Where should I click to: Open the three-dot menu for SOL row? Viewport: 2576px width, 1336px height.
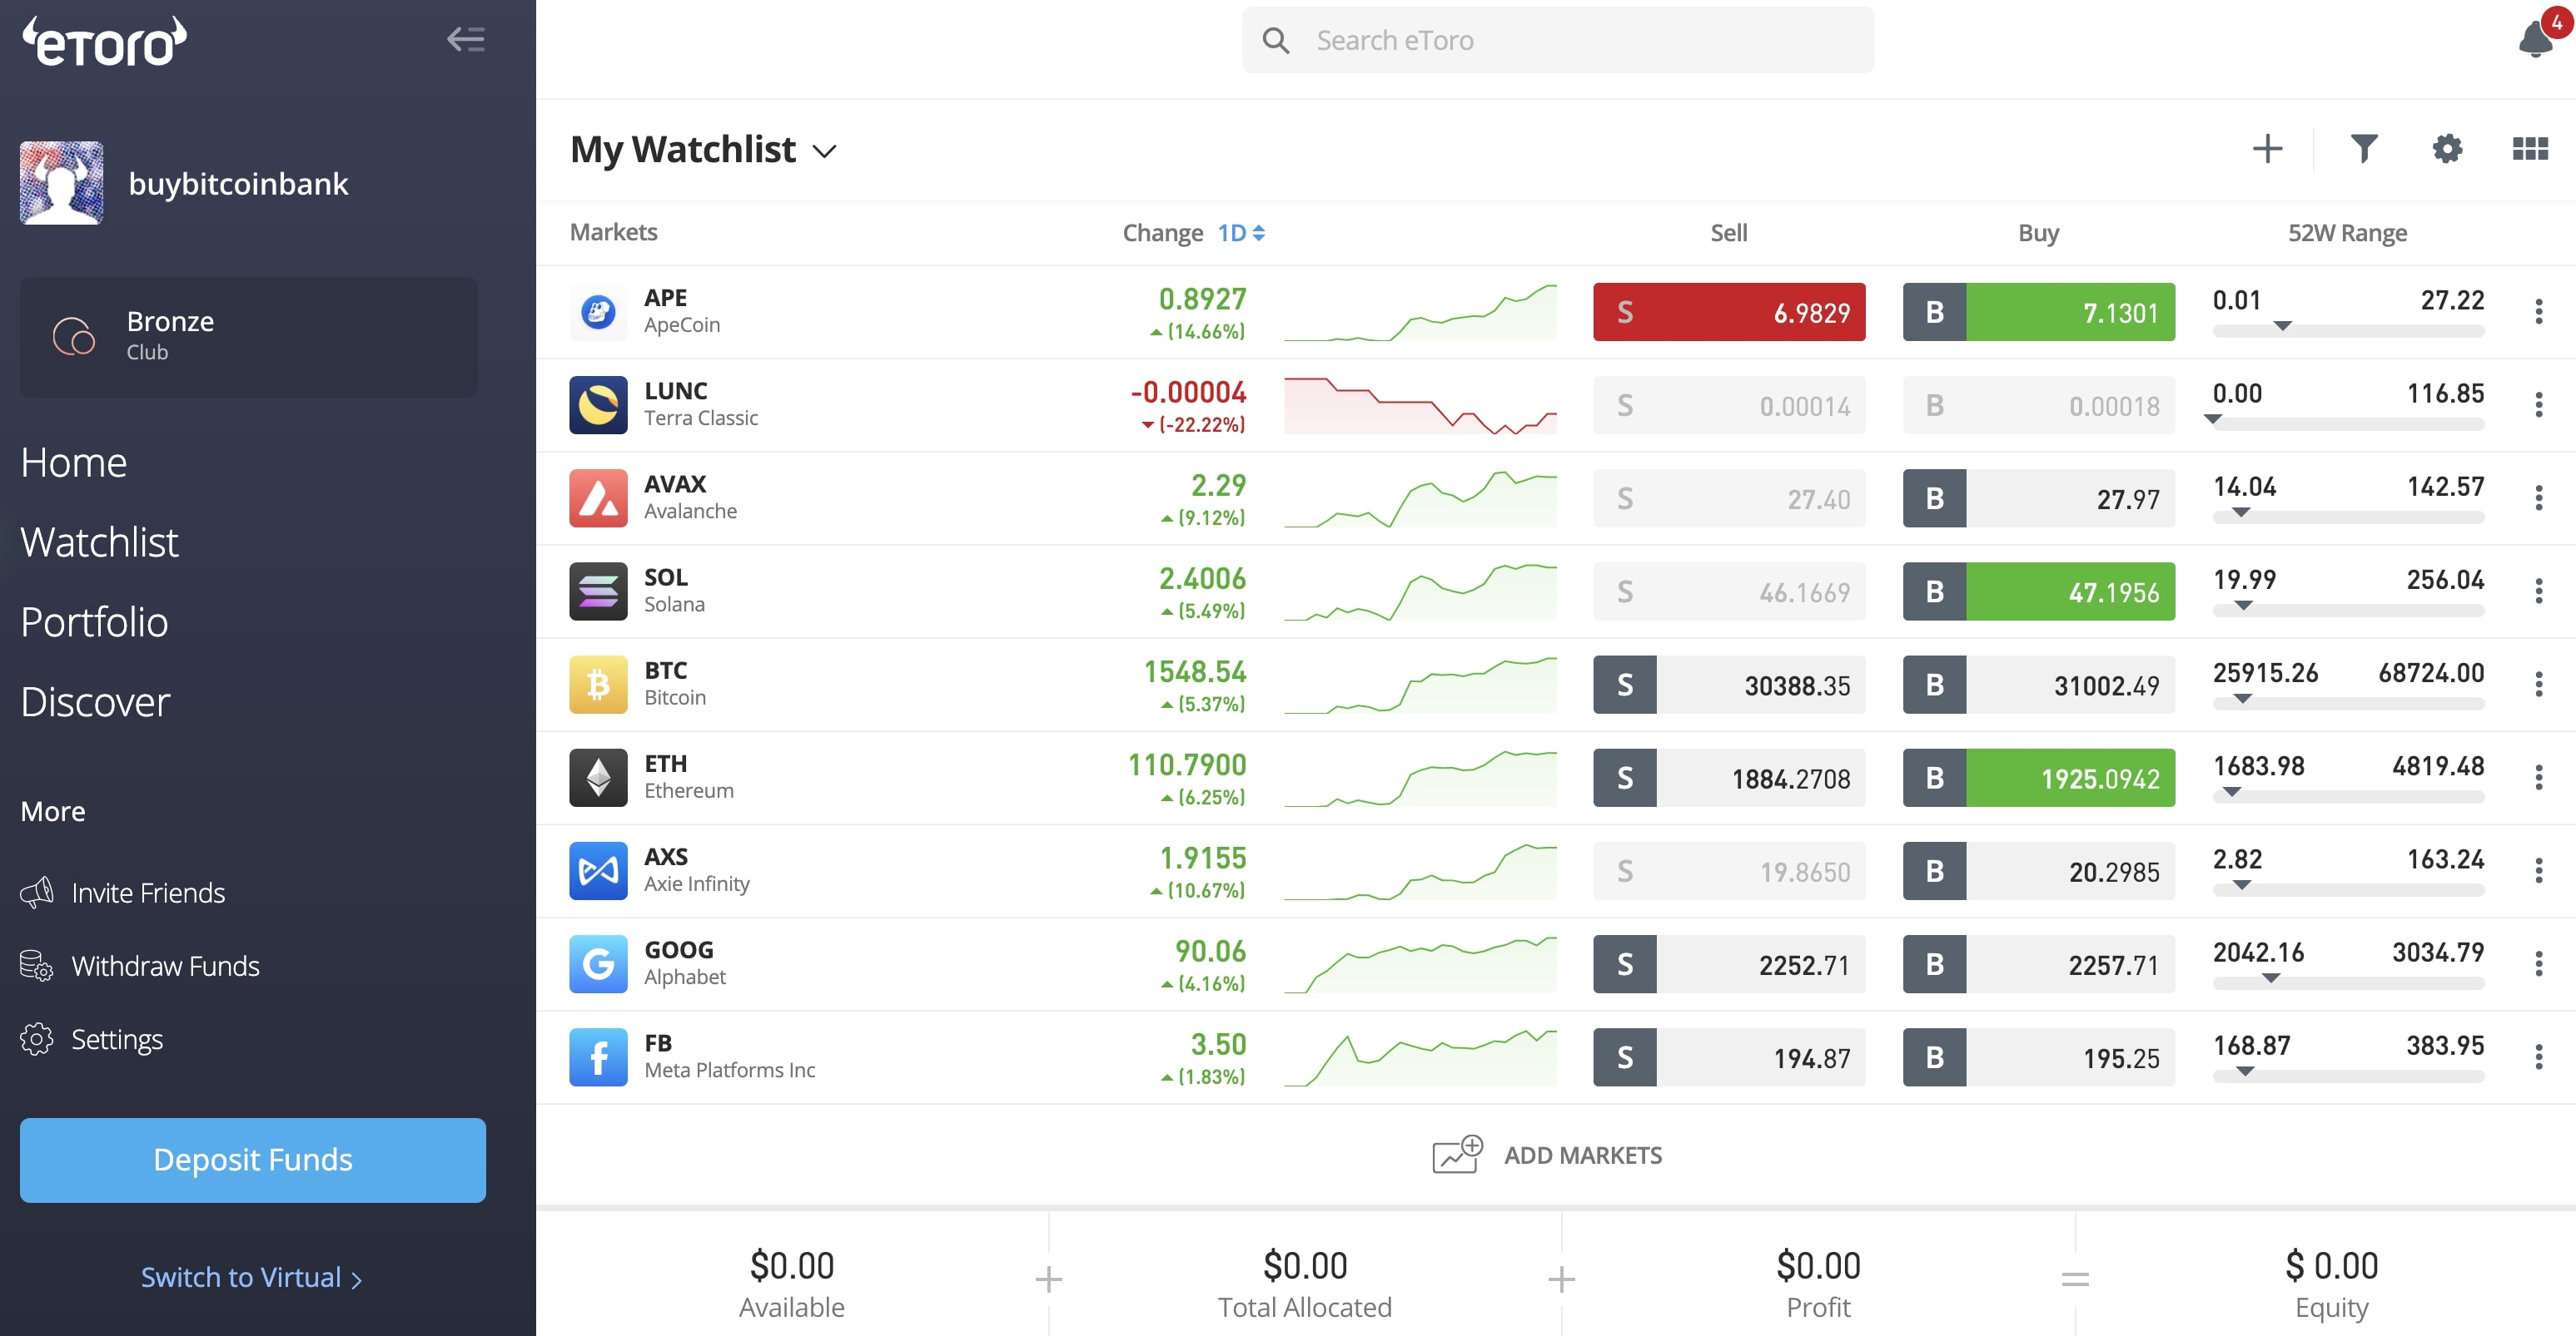tap(2538, 591)
